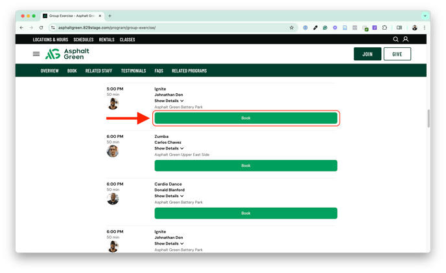Expand Show Details for 5:00 PM Ignite

(169, 101)
